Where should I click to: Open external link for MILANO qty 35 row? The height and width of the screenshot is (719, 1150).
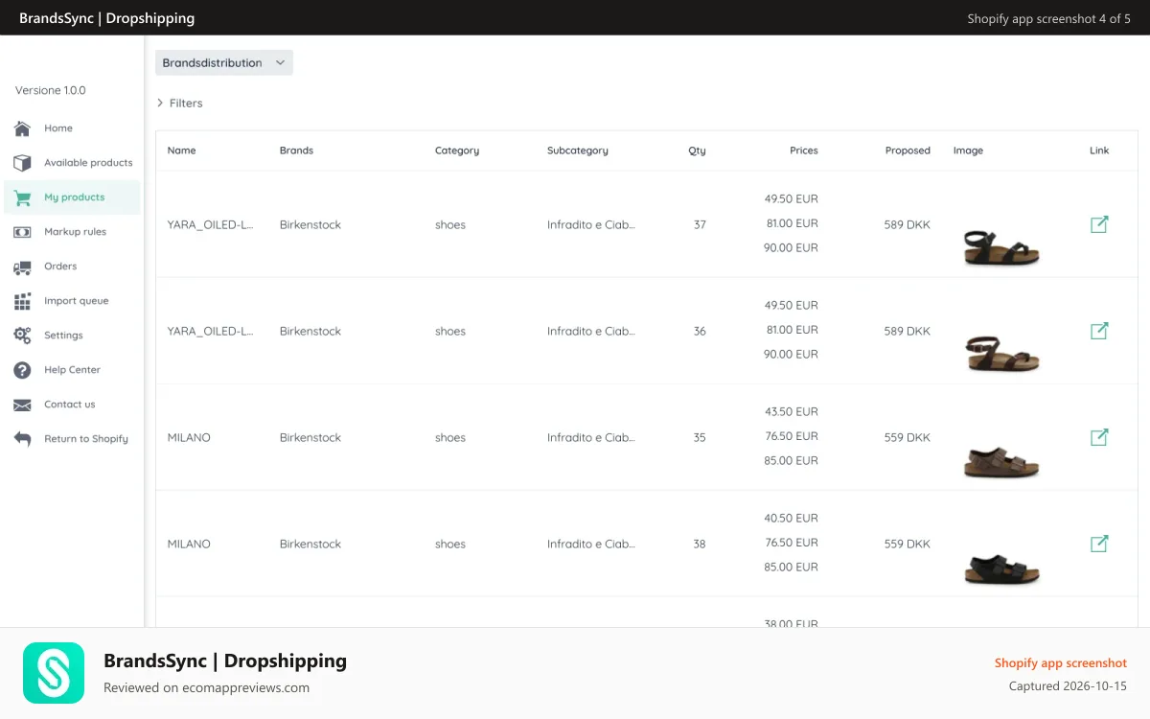coord(1099,437)
